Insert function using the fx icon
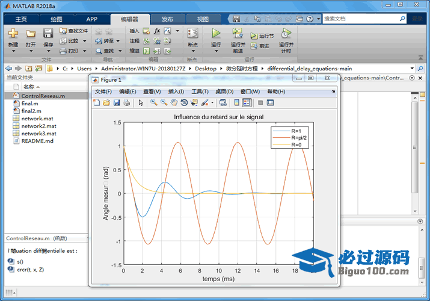Screen dimensions: 430x301 (157, 31)
